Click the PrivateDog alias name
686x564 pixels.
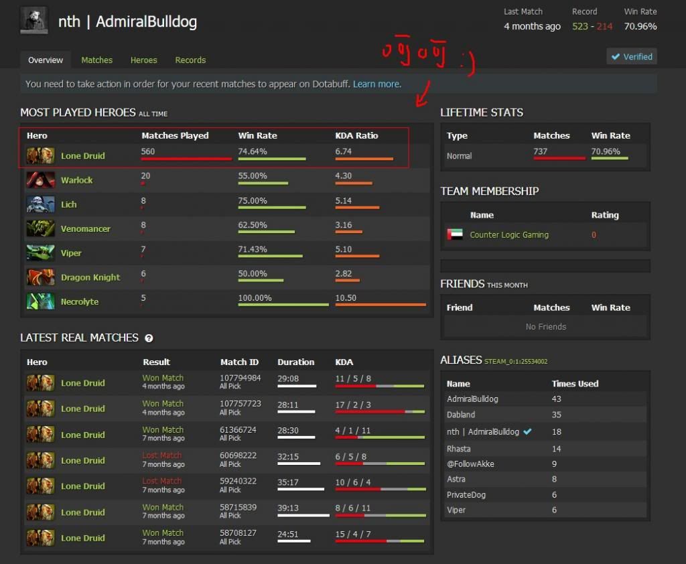[466, 495]
